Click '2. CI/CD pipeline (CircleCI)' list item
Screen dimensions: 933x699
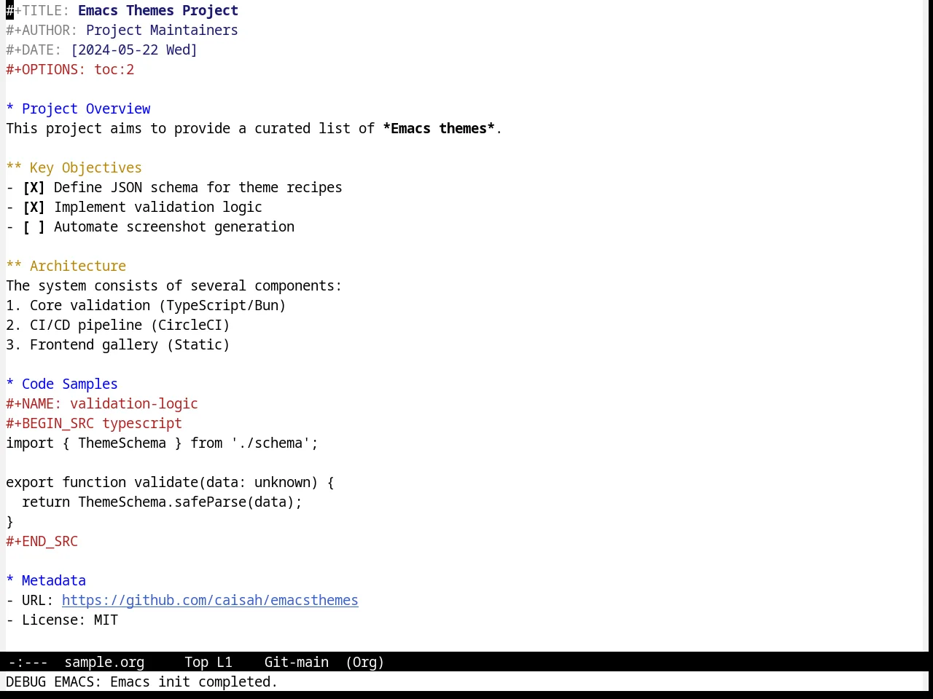coord(118,325)
